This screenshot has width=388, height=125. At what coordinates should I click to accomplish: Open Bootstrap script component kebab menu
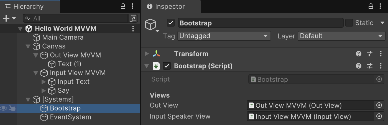(381, 66)
